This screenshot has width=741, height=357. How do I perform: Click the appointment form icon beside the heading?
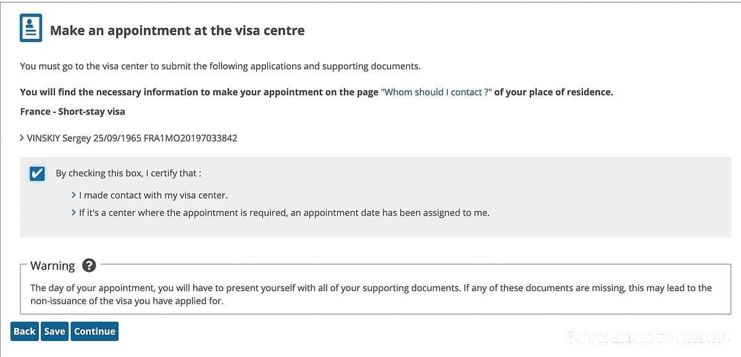[31, 29]
